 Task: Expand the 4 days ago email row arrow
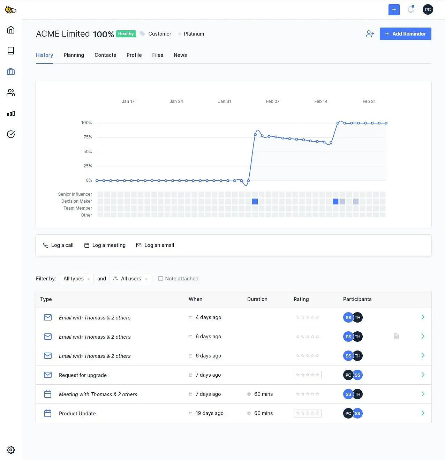click(x=423, y=317)
